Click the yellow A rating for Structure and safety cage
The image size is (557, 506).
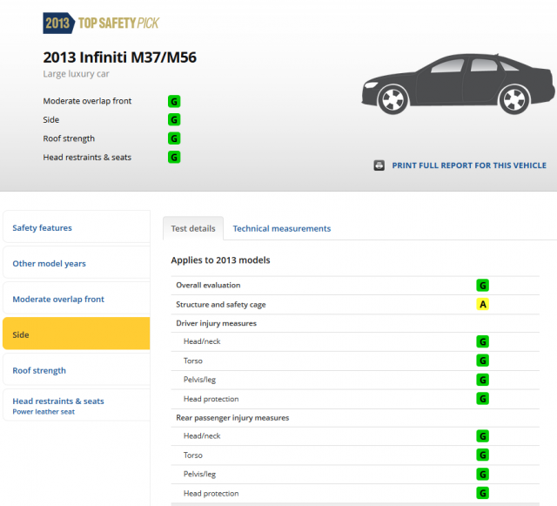482,304
